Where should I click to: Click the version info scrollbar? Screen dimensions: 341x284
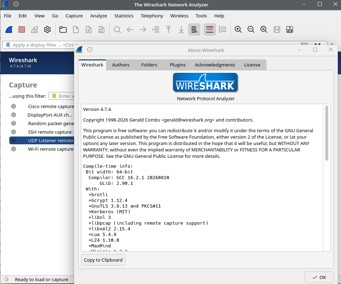tap(327, 133)
